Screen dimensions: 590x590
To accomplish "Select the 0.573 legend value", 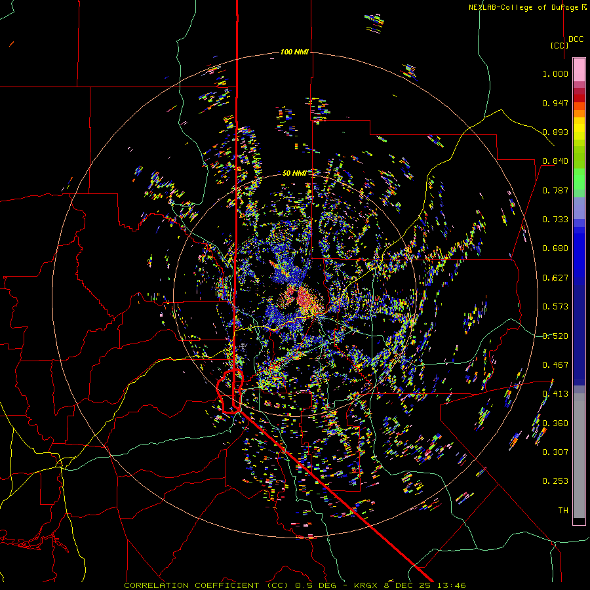I will coord(555,307).
